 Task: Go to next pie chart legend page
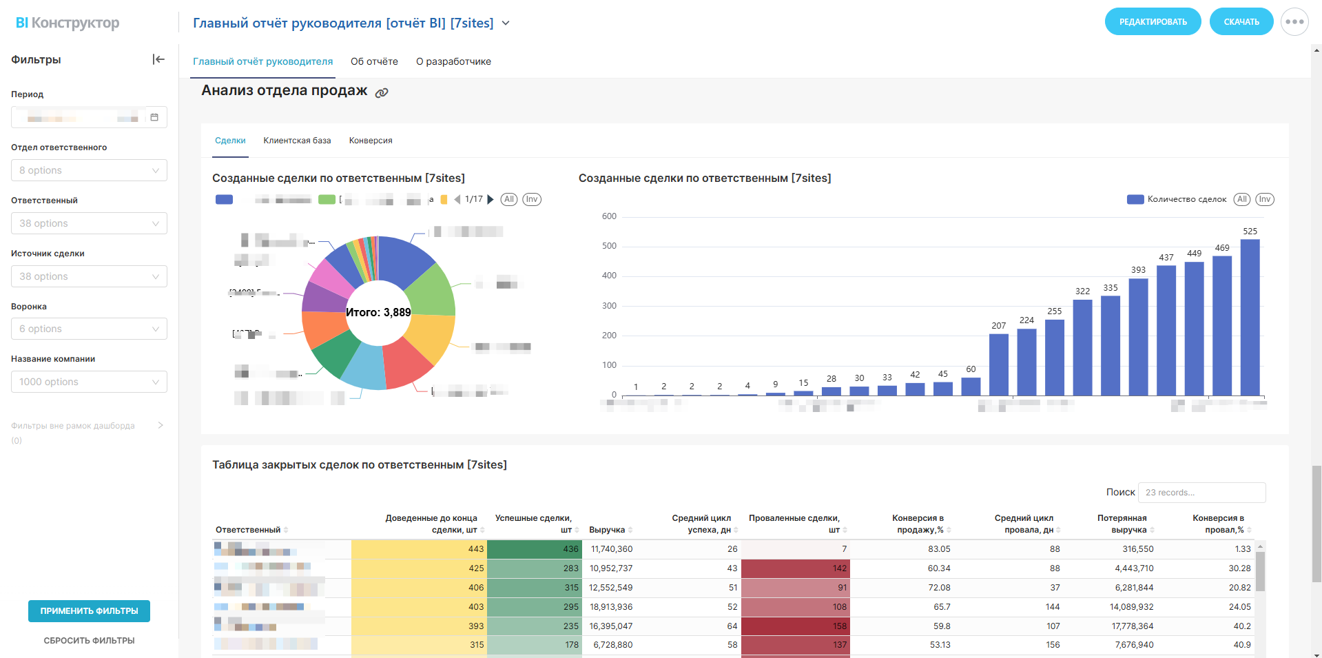[x=490, y=200]
